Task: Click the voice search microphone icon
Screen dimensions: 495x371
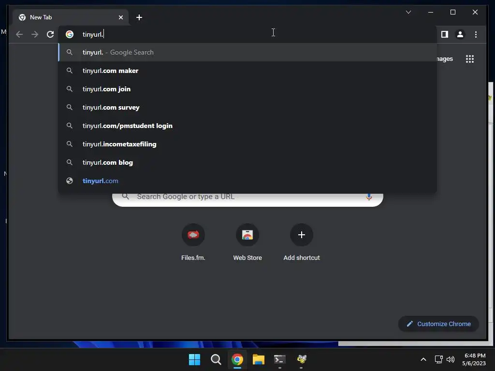Action: tap(369, 197)
